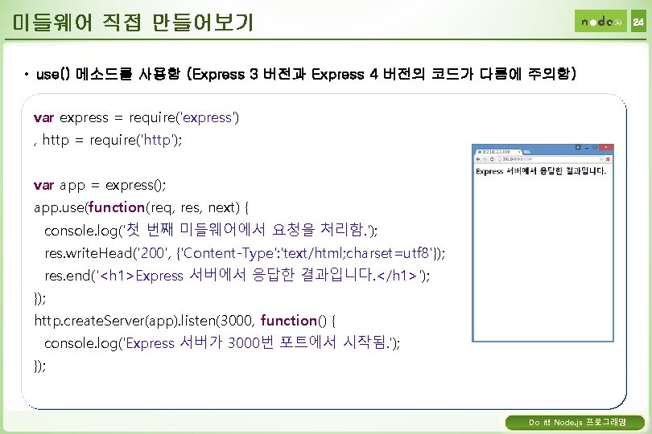Click the Chrome user profile button
The image size is (652, 434).
pyautogui.click(x=578, y=147)
